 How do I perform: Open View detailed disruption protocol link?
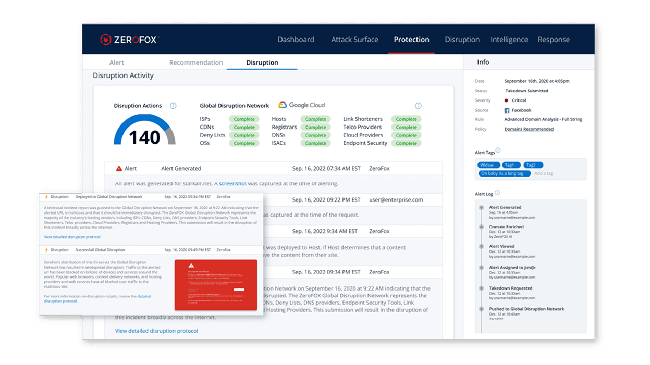pyautogui.click(x=156, y=331)
